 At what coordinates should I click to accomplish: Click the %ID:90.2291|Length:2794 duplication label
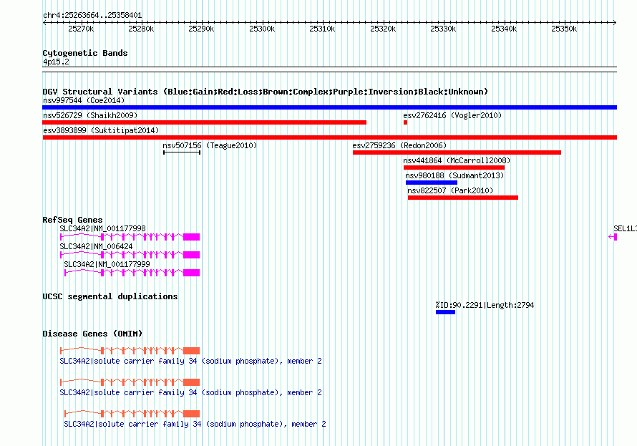pyautogui.click(x=485, y=305)
